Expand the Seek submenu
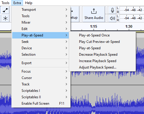Image resolution: width=144 pixels, height=114 pixels. [x=41, y=42]
